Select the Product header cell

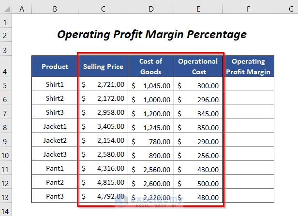55,67
